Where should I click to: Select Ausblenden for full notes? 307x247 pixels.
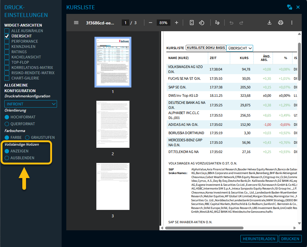tap(7, 158)
